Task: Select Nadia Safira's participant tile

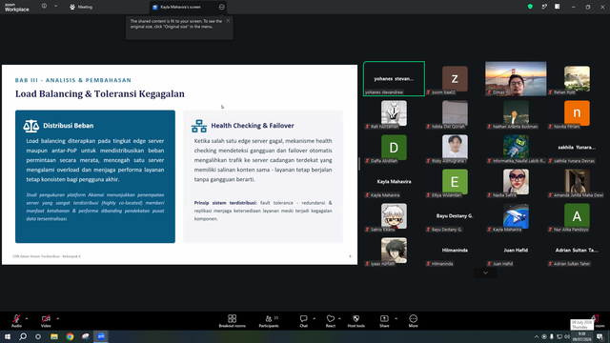Action: click(516, 182)
